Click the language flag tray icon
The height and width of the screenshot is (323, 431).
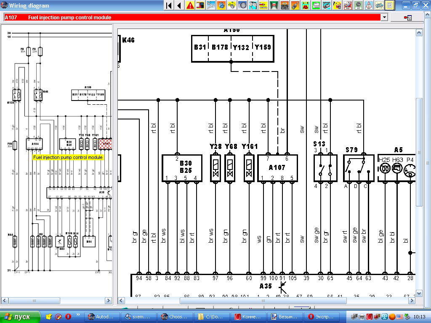[399, 317]
